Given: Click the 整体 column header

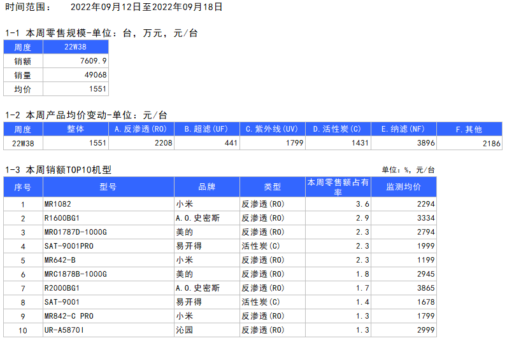Looking at the screenshot, I should [75, 129].
